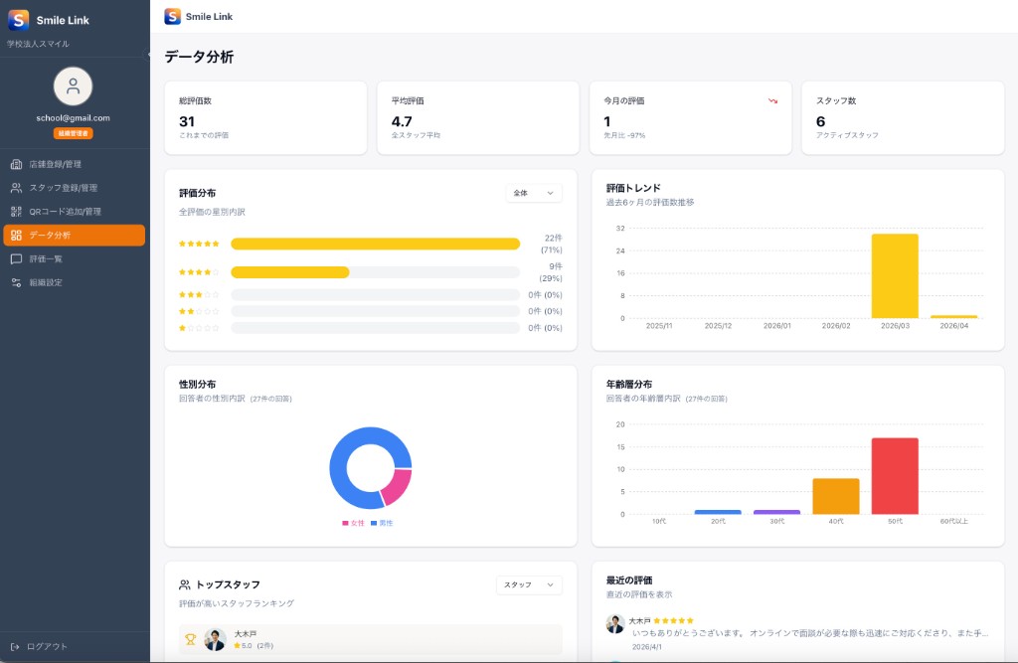
Task: Toggle the 男性 legend entry in gender chart
Action: tap(382, 523)
